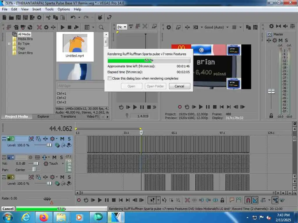Open the Overlays grid dropdown arrow
The width and height of the screenshot is (298, 223).
click(x=241, y=27)
